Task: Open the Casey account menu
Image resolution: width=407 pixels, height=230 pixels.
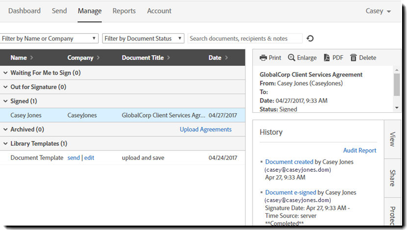Action: pos(378,11)
